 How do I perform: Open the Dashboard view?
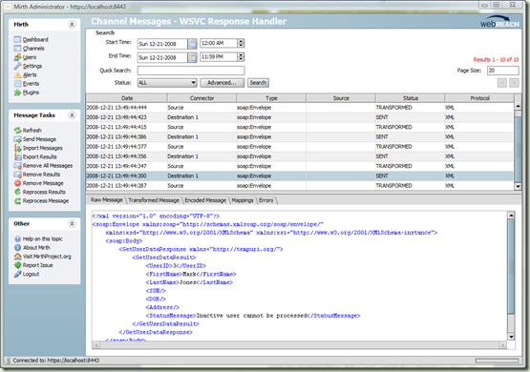[32, 39]
